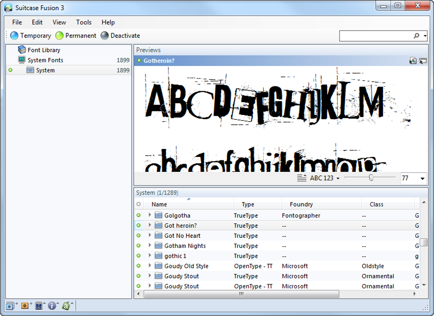The width and height of the screenshot is (434, 316).
Task: Open the Edit menu
Action: pos(37,22)
